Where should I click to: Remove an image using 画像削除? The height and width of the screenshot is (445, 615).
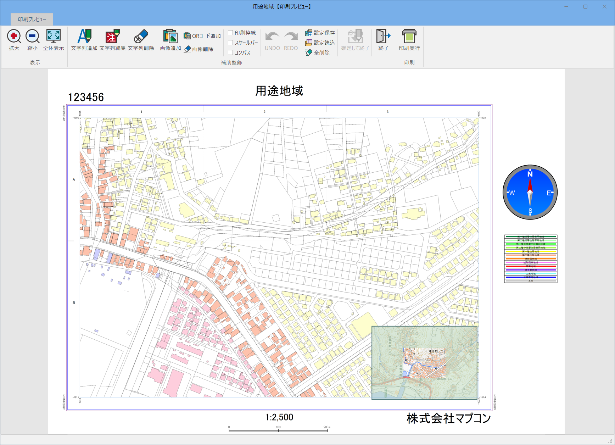(x=199, y=49)
